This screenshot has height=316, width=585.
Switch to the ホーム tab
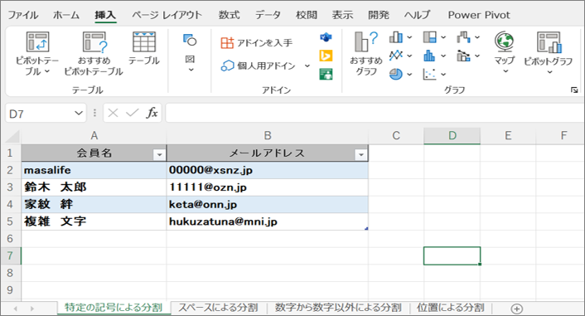[x=66, y=15]
